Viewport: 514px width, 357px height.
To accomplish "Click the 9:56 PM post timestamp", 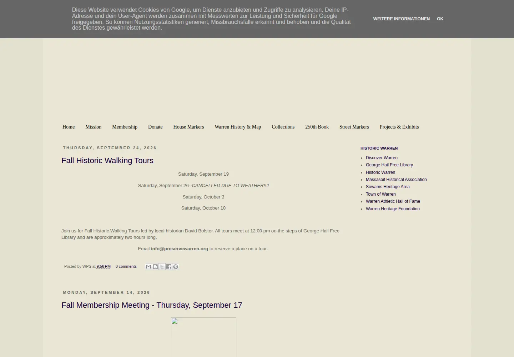I will (104, 267).
